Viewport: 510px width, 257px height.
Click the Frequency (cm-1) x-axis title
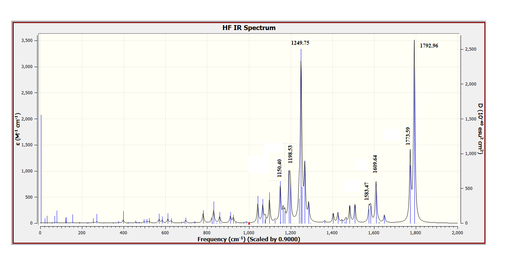(249, 239)
